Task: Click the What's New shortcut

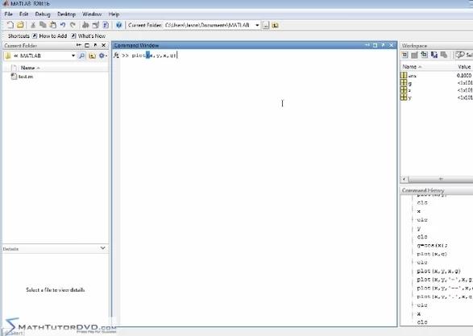Action: (88, 36)
